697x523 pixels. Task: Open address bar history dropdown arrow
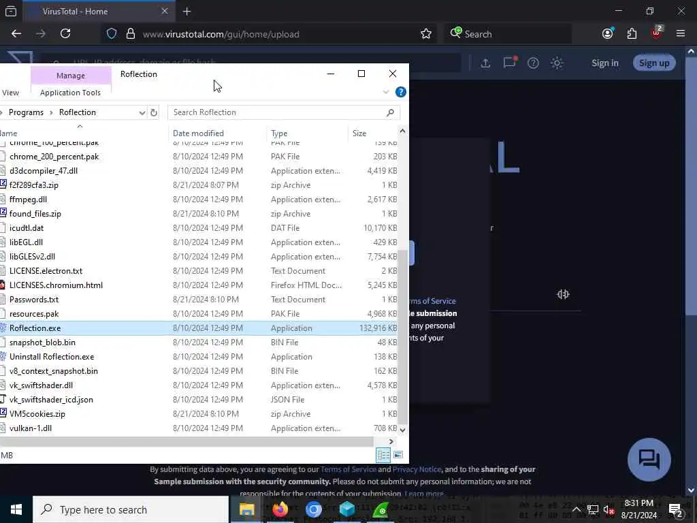point(142,112)
